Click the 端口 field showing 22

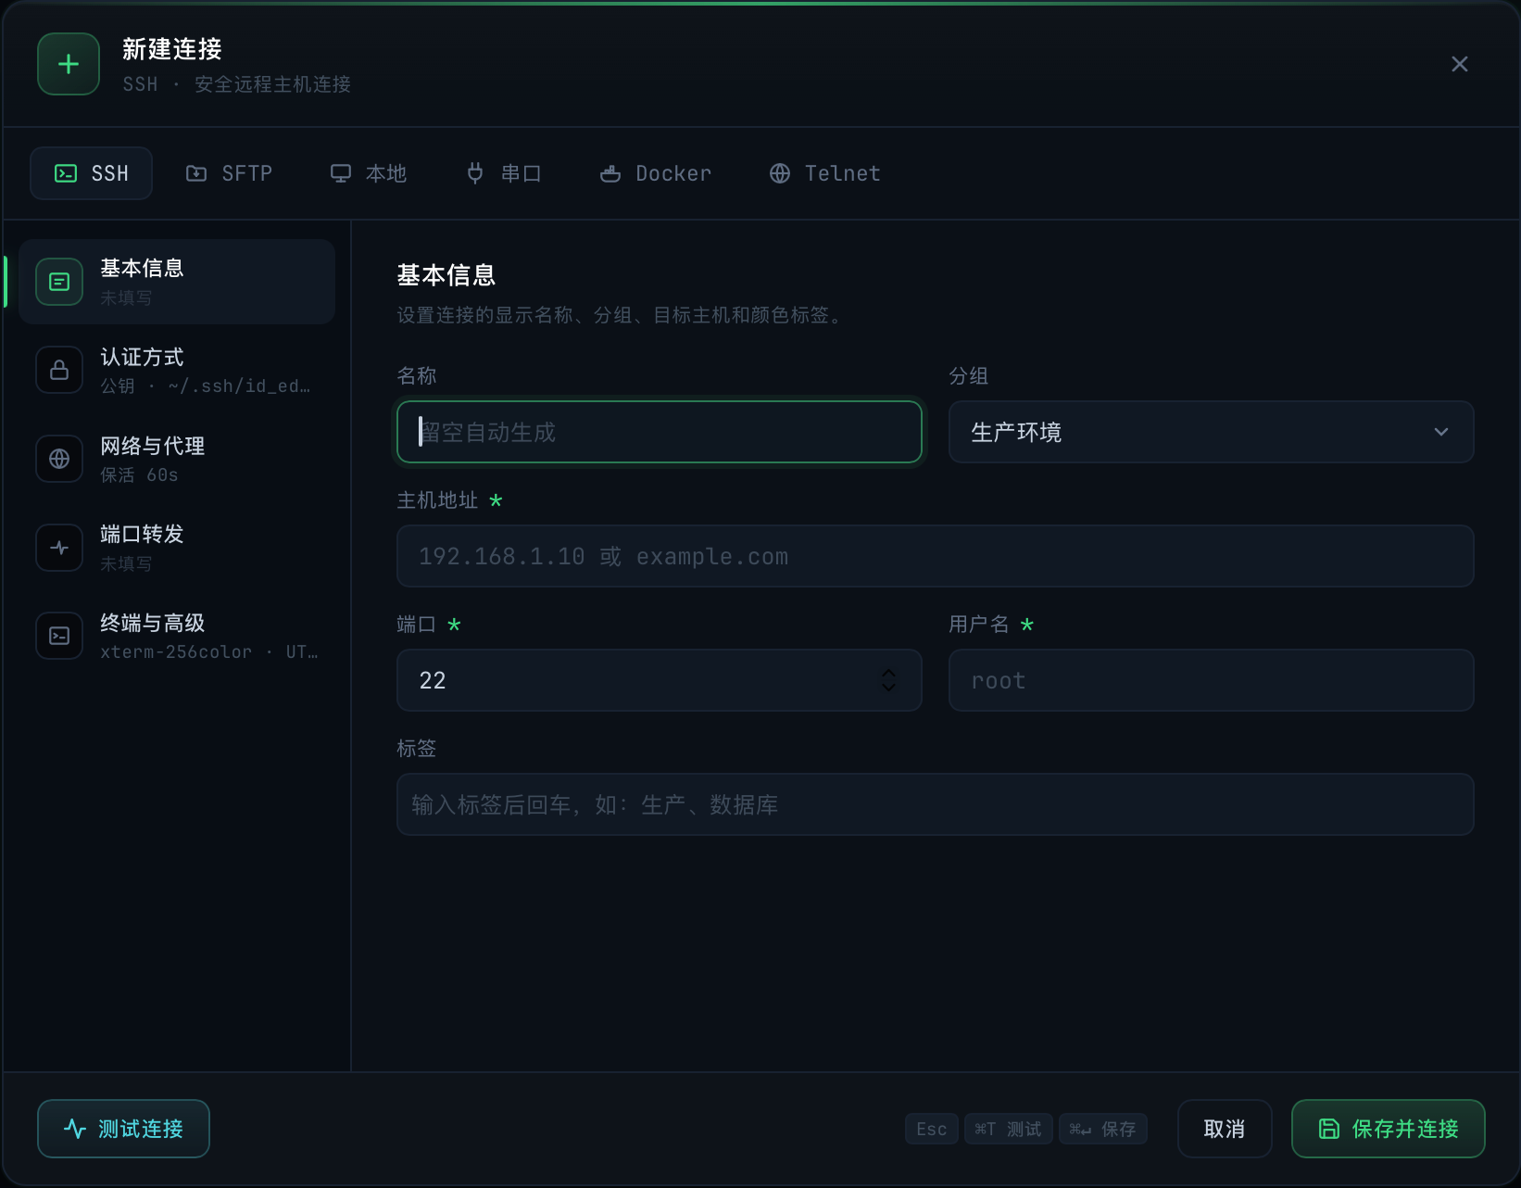[660, 680]
